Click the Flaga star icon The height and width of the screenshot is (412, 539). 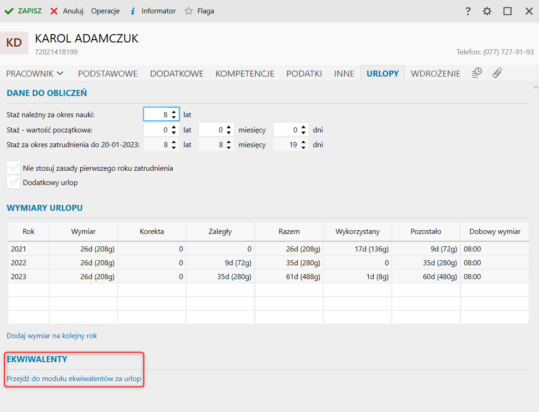[188, 11]
